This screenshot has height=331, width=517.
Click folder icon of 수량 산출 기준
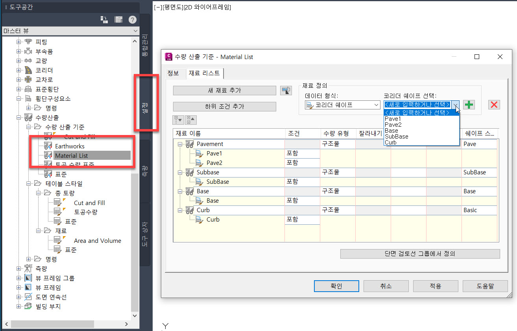click(x=38, y=127)
